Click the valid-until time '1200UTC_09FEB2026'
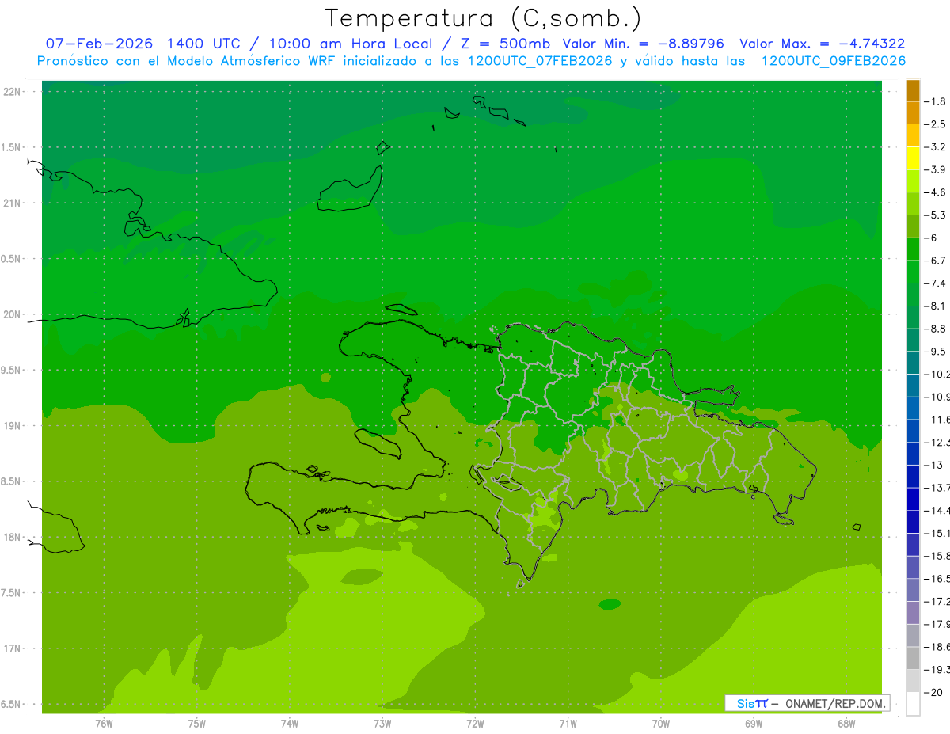Viewport: 950px width, 734px height. (x=833, y=61)
